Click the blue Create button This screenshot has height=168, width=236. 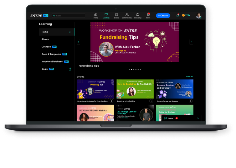163,16
